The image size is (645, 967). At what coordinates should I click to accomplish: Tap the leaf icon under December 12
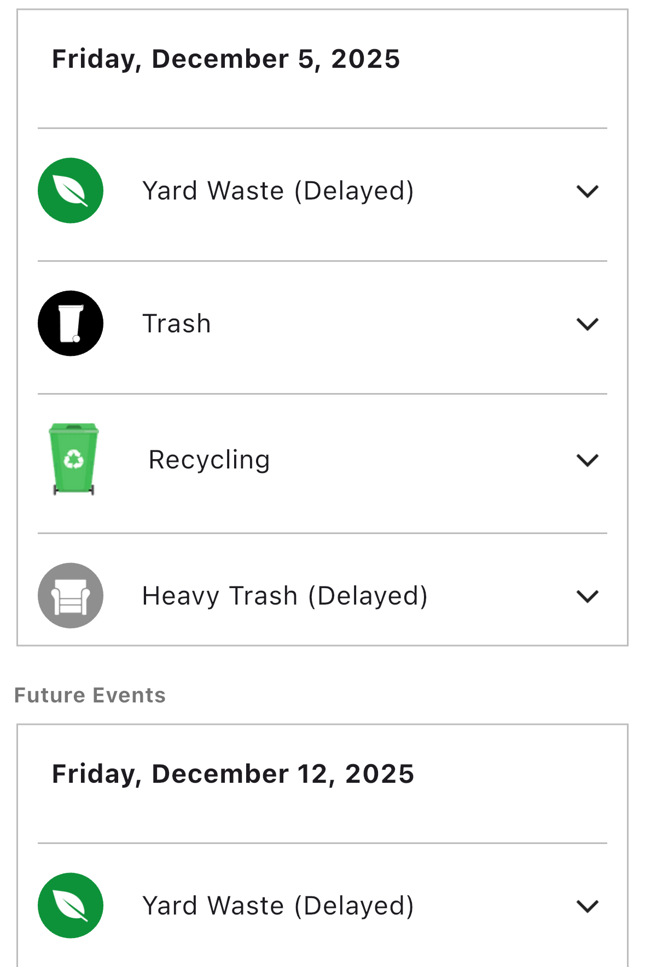(71, 905)
